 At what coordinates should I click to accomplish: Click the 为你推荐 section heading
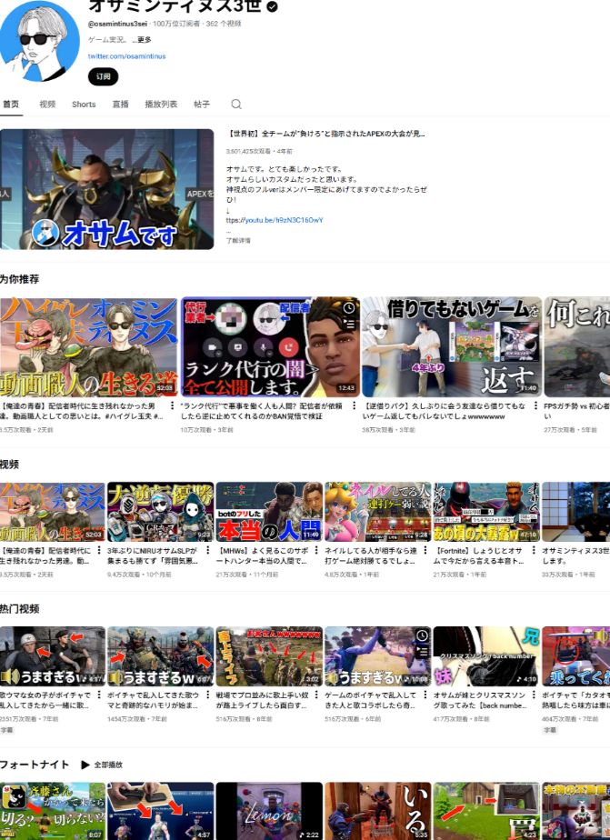coord(19,278)
